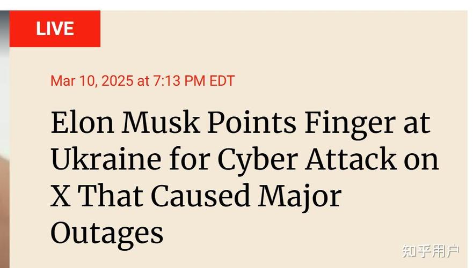Click the red LIVE badge
Viewport: 473px width, 268px height.
click(55, 28)
